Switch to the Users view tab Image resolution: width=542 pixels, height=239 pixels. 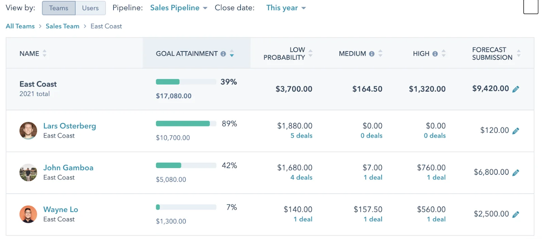(x=90, y=7)
